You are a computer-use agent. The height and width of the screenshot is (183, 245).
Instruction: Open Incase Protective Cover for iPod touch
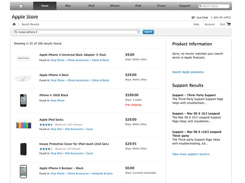pos(74,144)
